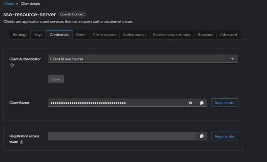Screen dimensions: 267x162
Task: Regenerate the registration access token
Action: 225,136
